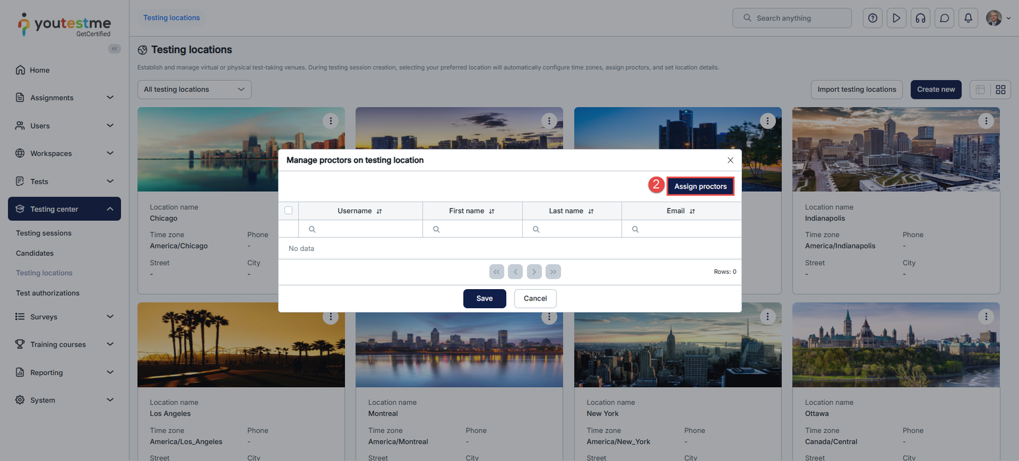
Task: Click the Assign proctors button
Action: click(700, 187)
